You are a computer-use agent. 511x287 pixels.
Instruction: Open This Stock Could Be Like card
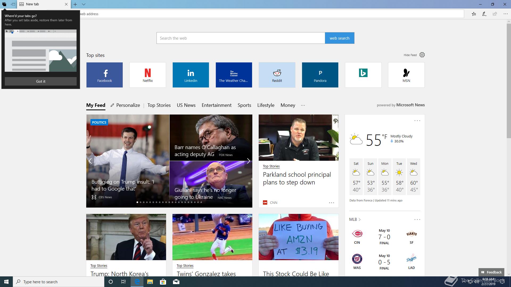tap(299, 245)
